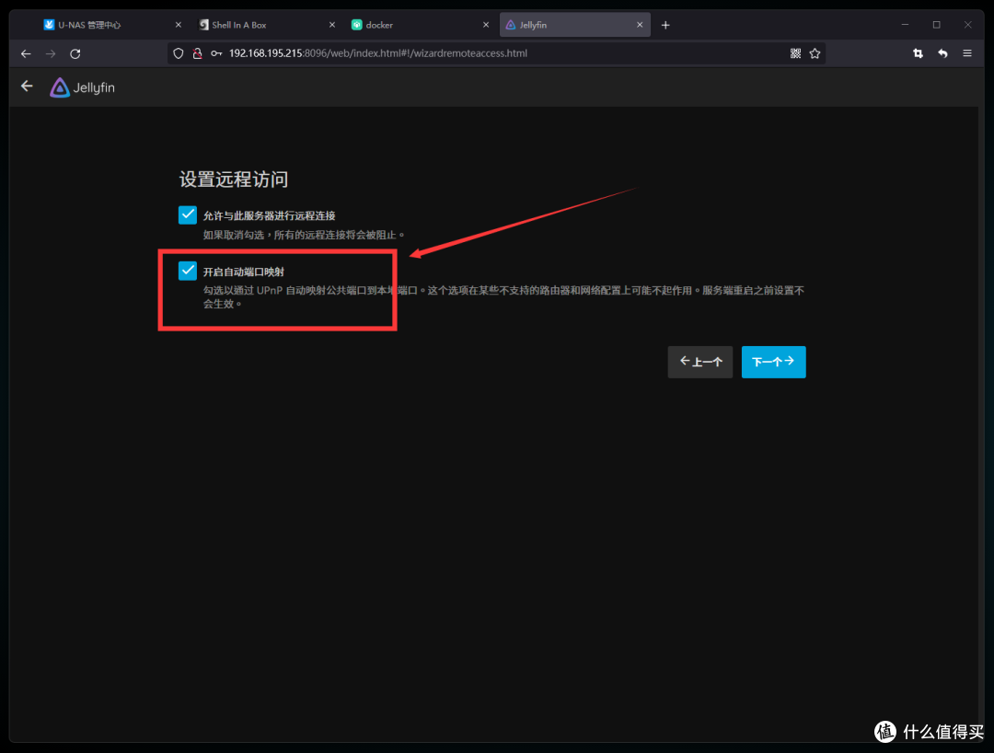
Task: Click the curved undo arrow toolbar icon
Action: (942, 53)
